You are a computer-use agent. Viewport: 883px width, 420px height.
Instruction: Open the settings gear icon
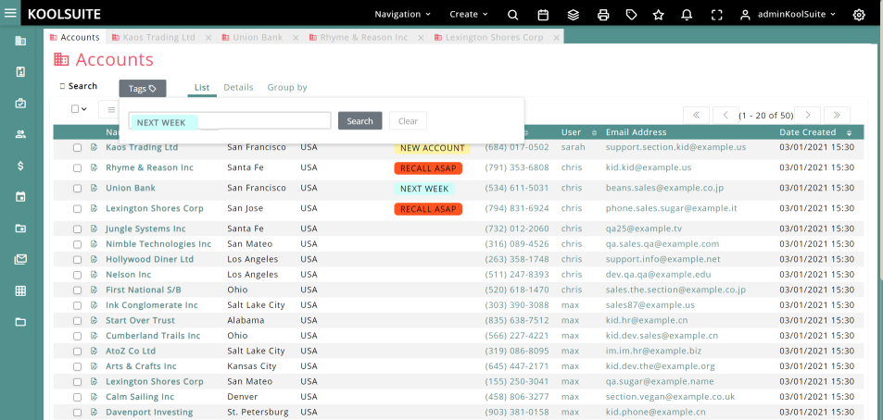(x=859, y=15)
